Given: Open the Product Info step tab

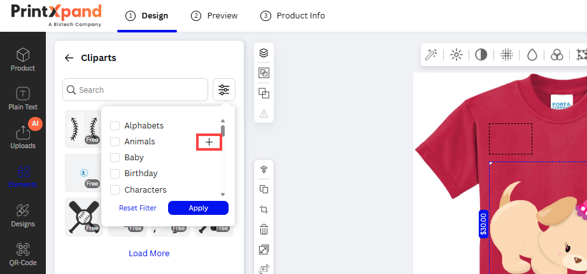Looking at the screenshot, I should pos(293,15).
